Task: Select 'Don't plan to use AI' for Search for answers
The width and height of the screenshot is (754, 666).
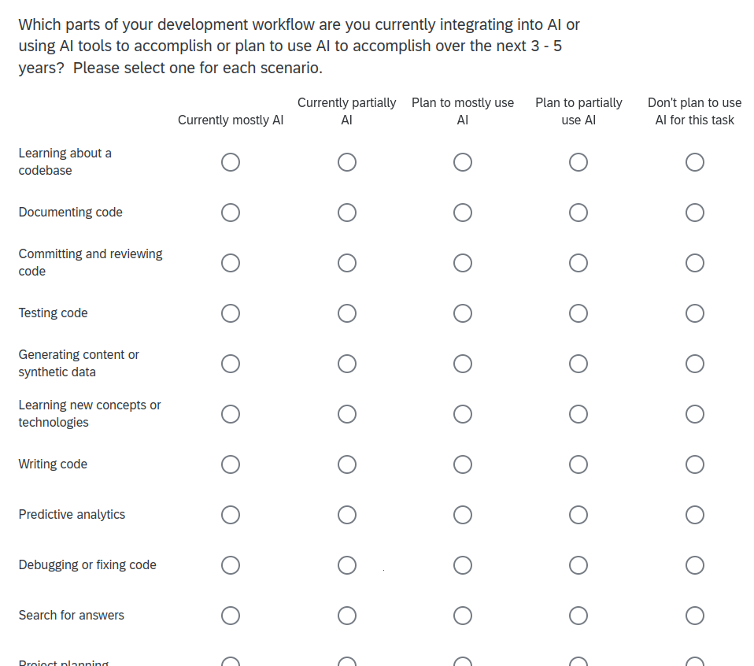Action: 694,616
